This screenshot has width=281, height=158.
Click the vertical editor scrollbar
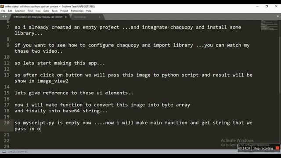pyautogui.click(x=280, y=65)
